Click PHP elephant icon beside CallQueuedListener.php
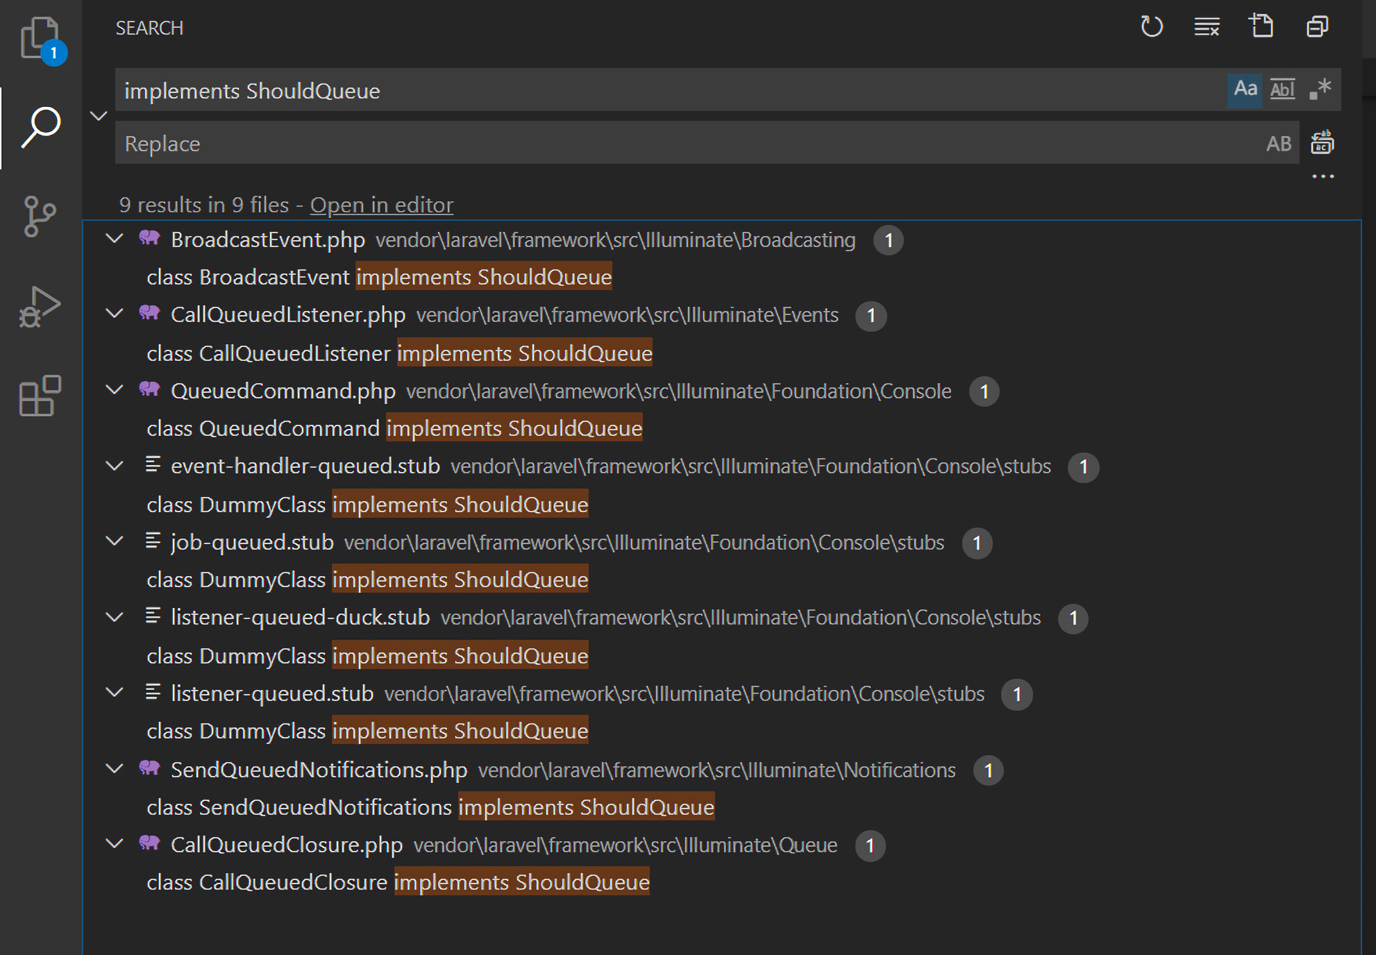Viewport: 1376px width, 955px height. click(149, 313)
